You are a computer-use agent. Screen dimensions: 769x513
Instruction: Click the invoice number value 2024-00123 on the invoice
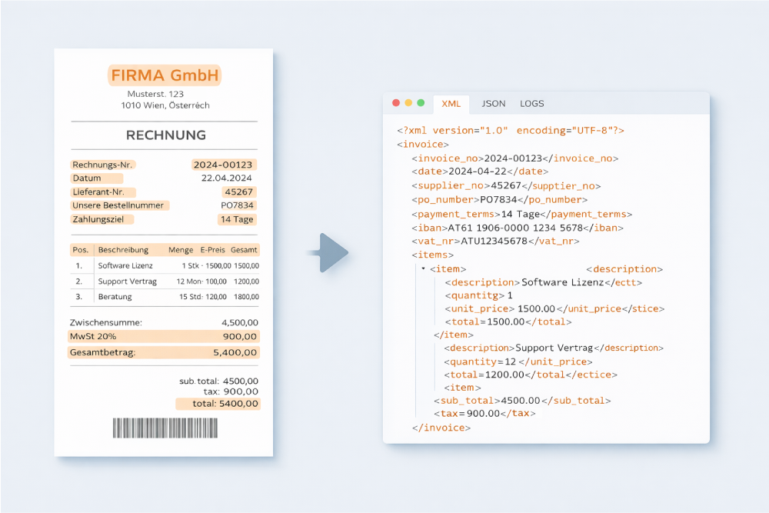click(224, 165)
